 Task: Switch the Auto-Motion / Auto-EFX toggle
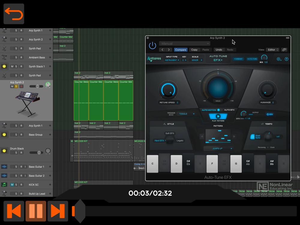click(220, 110)
